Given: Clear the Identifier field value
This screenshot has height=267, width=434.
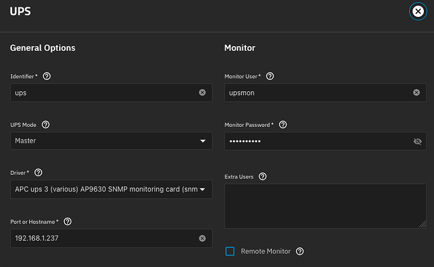Looking at the screenshot, I should [x=203, y=92].
